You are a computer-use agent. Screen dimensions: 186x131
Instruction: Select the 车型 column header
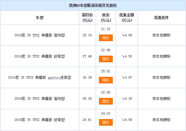point(39,18)
